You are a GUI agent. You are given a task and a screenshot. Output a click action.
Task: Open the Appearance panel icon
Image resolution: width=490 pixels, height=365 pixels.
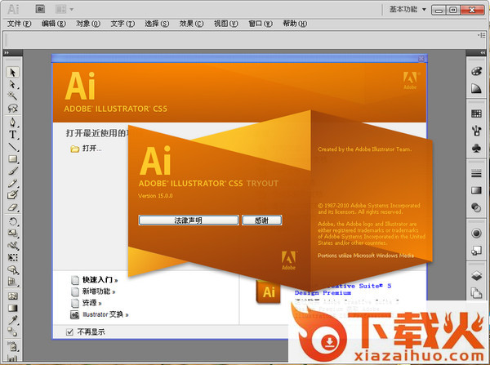click(476, 233)
